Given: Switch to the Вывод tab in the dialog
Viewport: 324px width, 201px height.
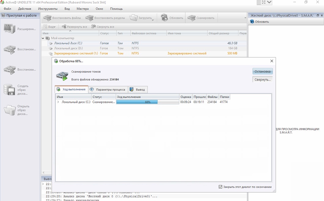Looking at the screenshot, I should pyautogui.click(x=138, y=89).
